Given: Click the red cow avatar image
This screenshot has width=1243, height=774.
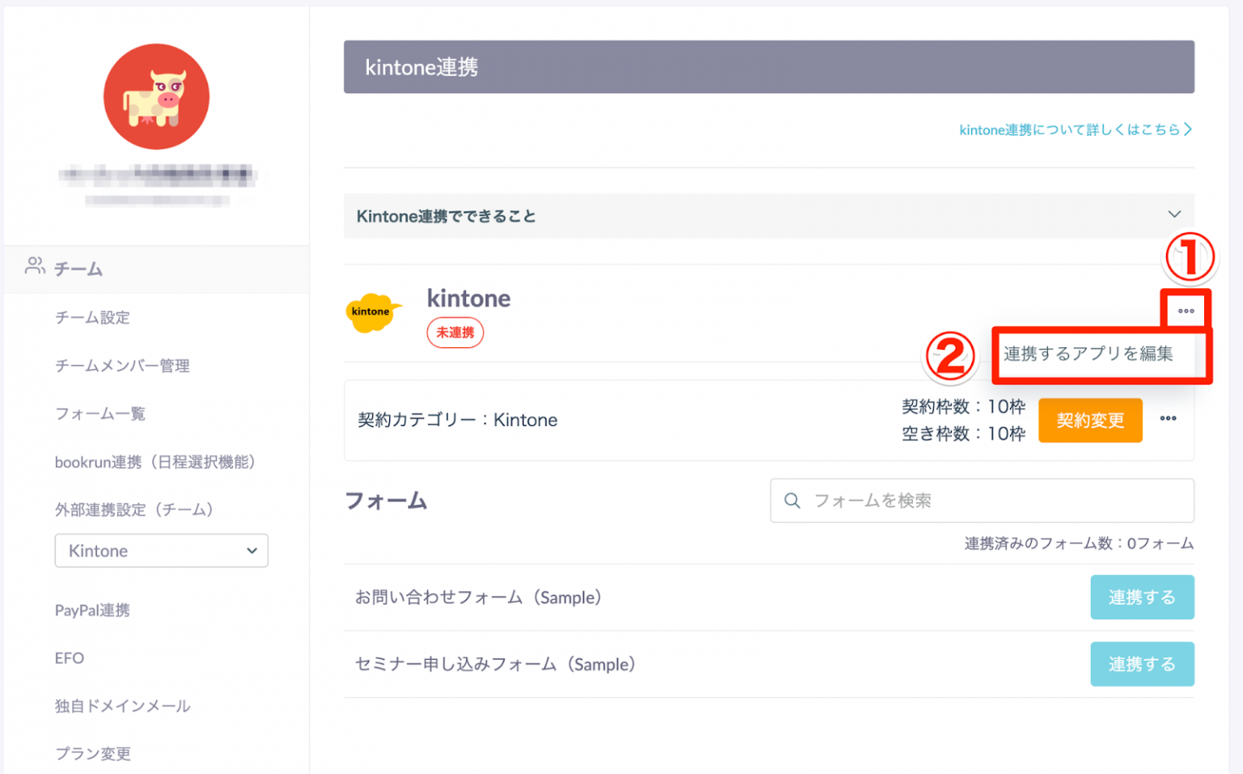Looking at the screenshot, I should pos(156,96).
